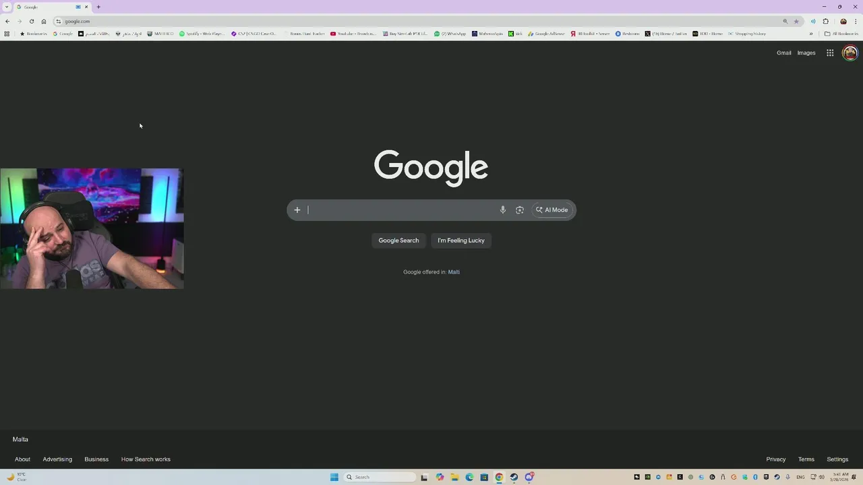
Task: Start voice search with the microphone icon
Action: coord(502,209)
